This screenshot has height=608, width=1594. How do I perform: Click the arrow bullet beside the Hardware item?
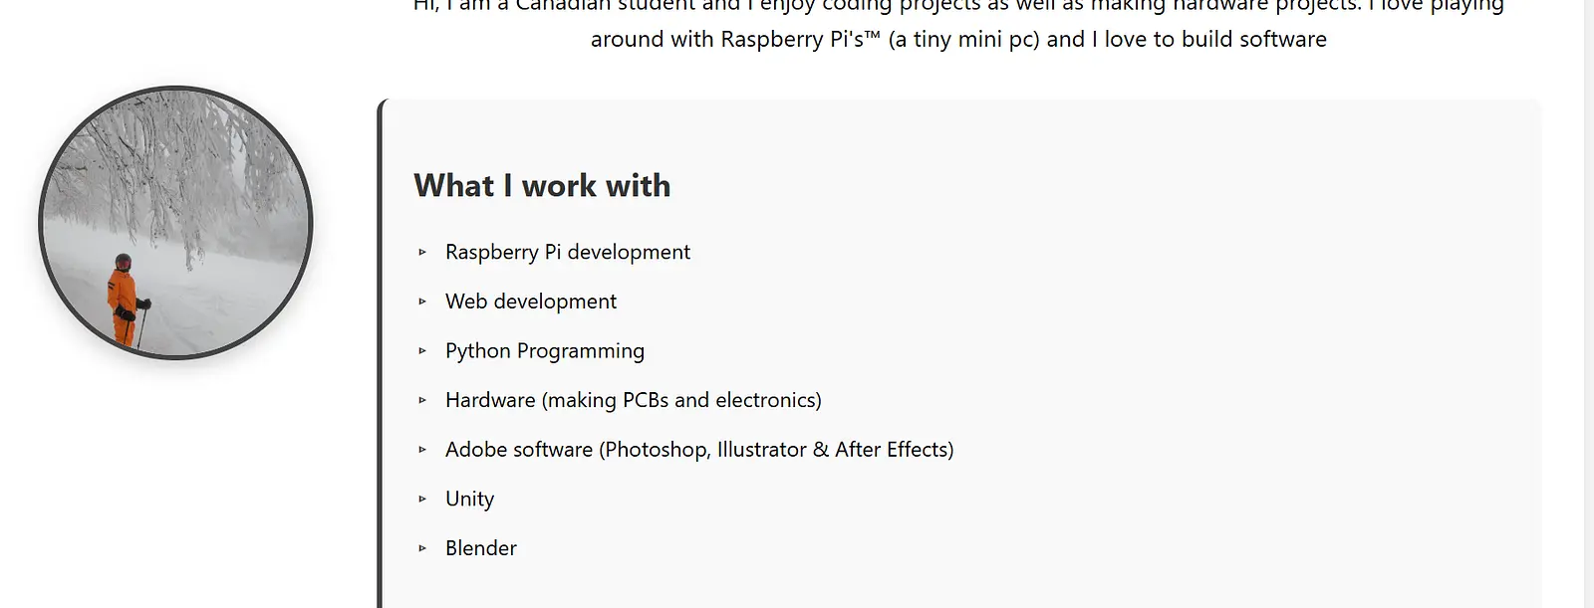pos(422,400)
